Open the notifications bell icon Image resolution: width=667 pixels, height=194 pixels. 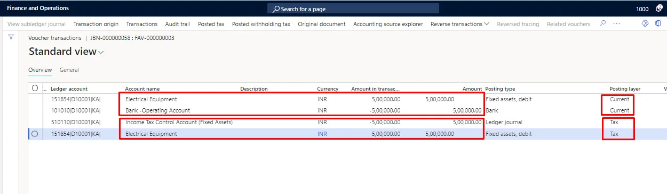(x=659, y=9)
